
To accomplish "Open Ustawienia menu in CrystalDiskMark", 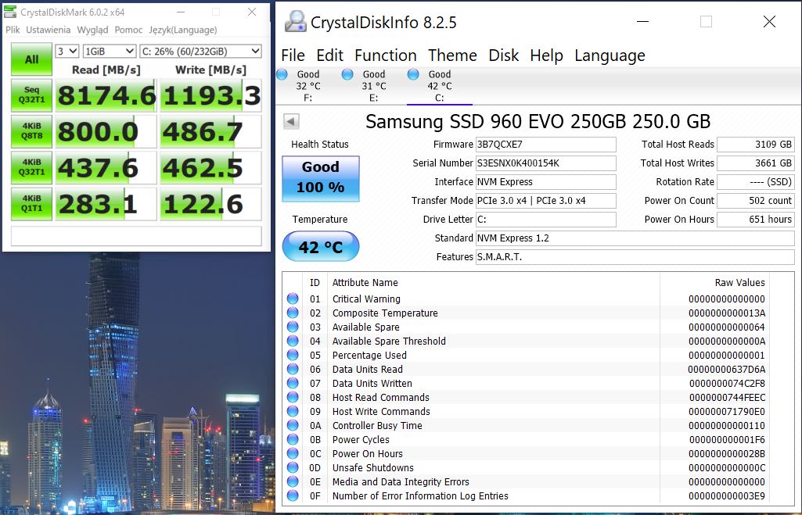I will (x=49, y=30).
